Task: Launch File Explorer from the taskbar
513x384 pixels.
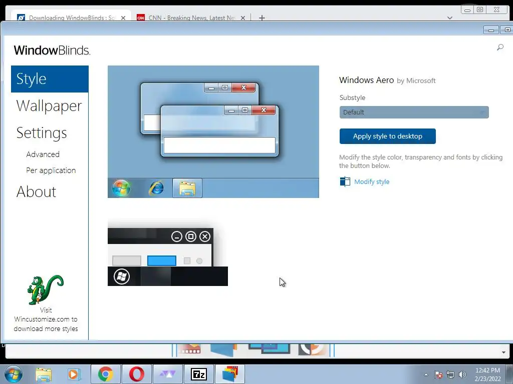Action: (x=44, y=374)
